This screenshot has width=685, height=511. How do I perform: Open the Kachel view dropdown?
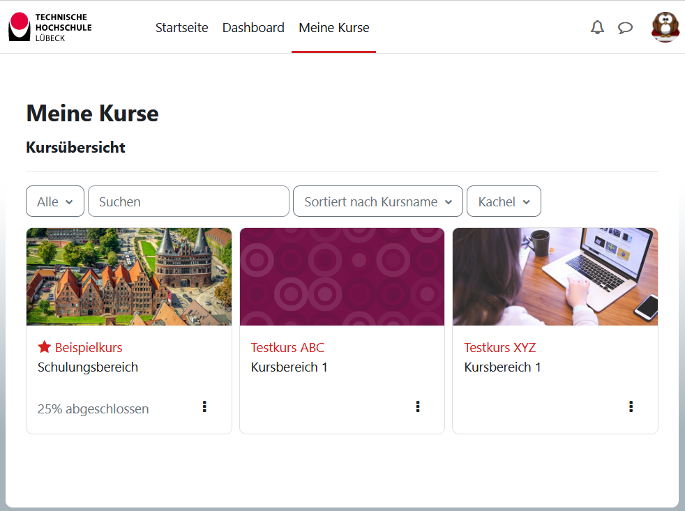click(504, 201)
